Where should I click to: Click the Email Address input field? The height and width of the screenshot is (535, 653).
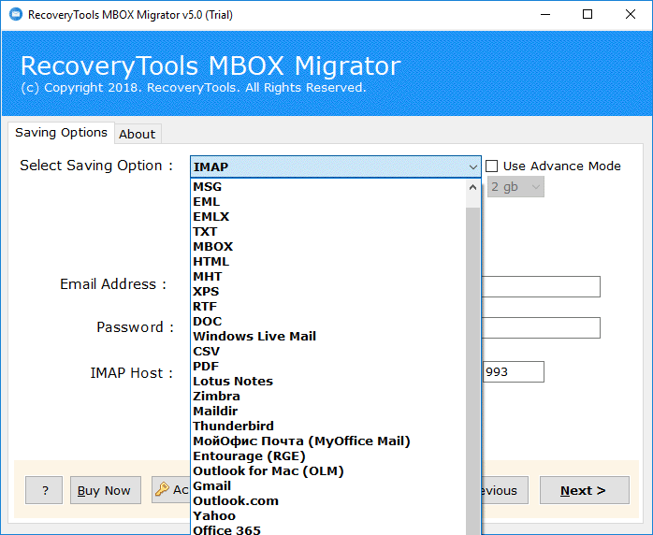click(x=541, y=286)
